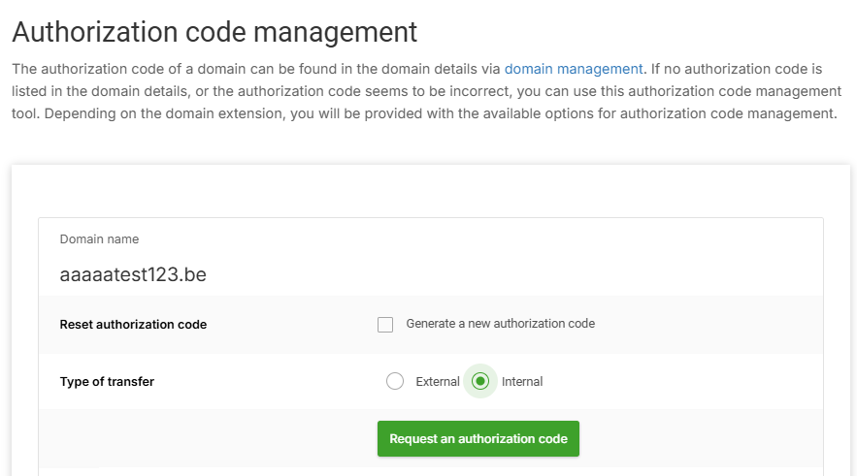
Task: Click the empty row area left of the Request button
Action: pyautogui.click(x=208, y=438)
